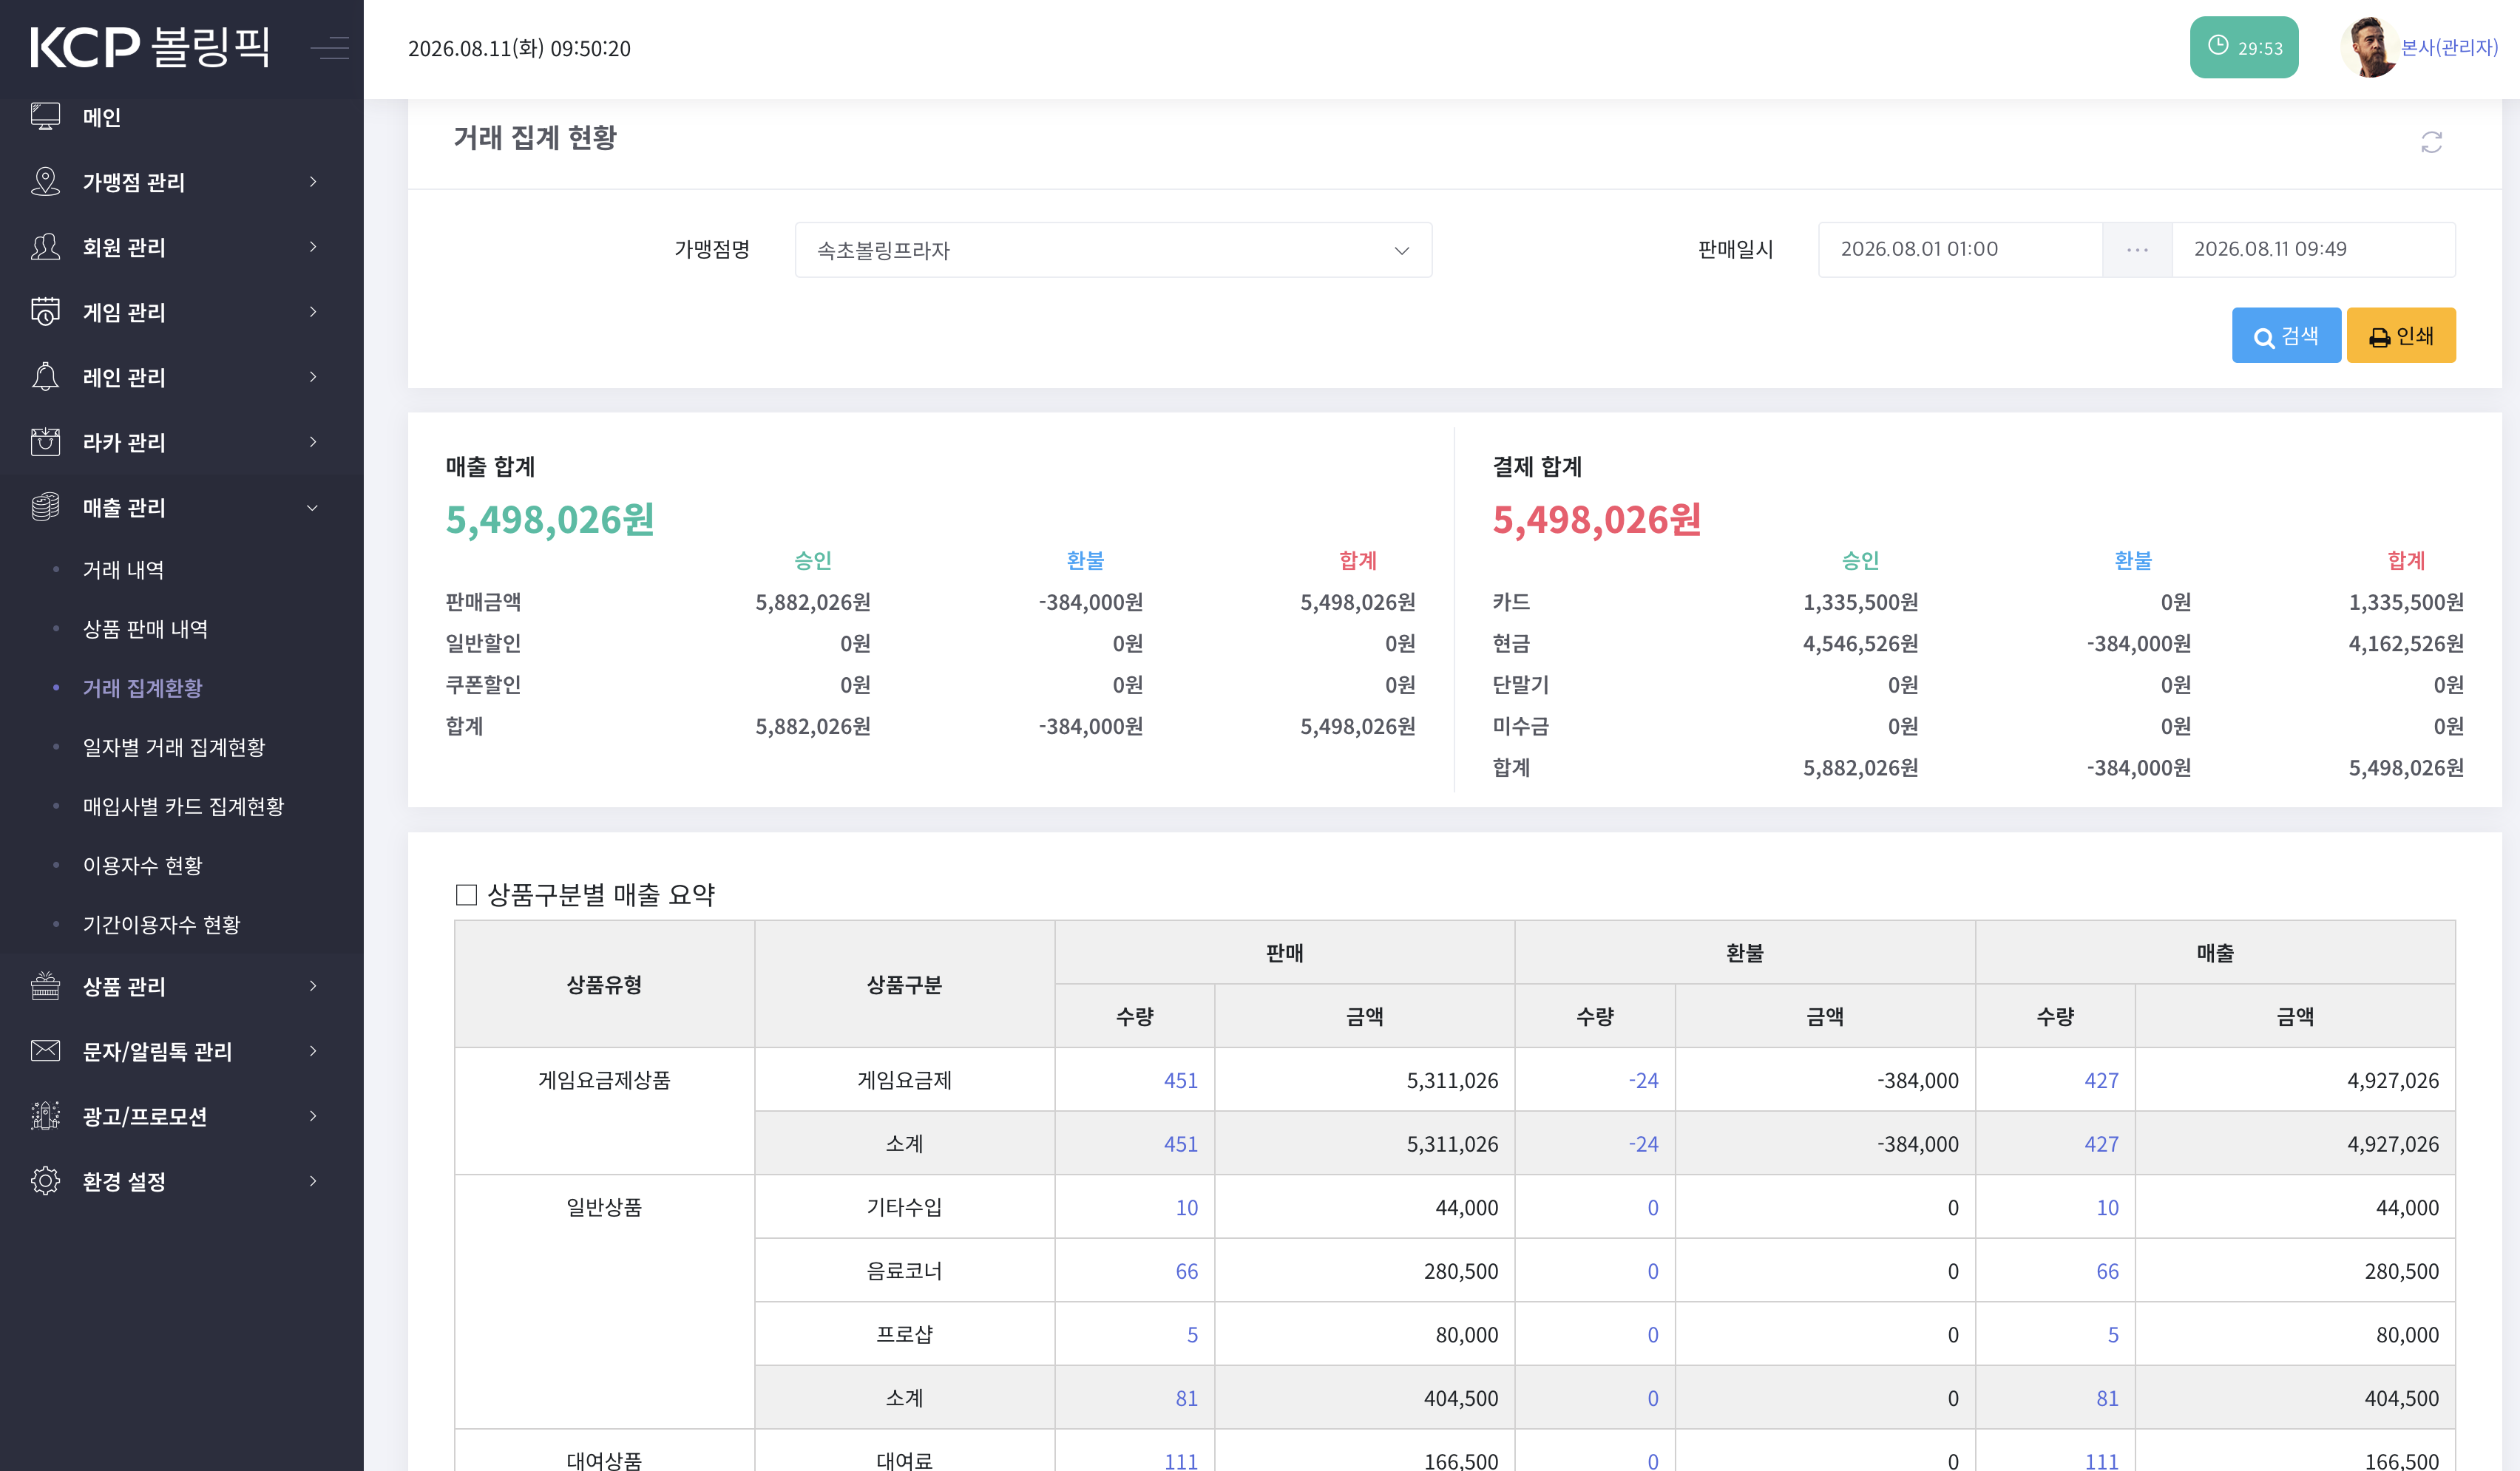Click the bell icon for 레인 관리
Image resolution: width=2520 pixels, height=1471 pixels.
pyautogui.click(x=45, y=377)
